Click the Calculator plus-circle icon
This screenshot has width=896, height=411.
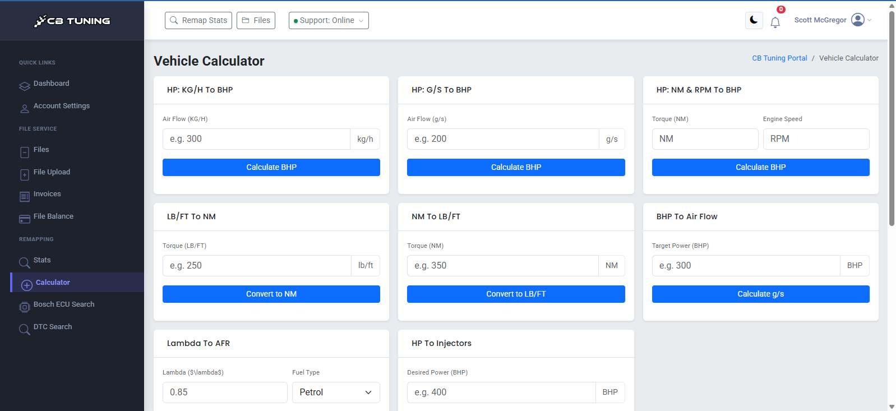click(x=27, y=285)
